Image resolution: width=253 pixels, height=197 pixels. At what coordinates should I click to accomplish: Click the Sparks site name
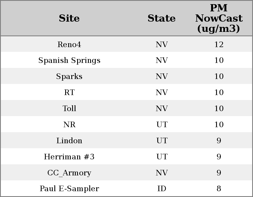click(69, 76)
